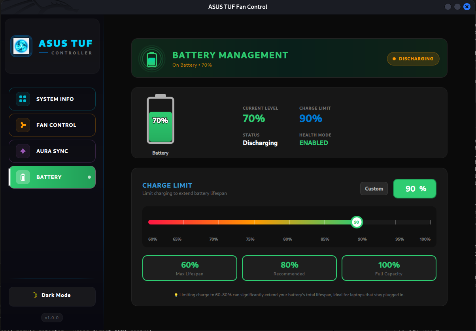Click the Custom button

[x=374, y=189]
